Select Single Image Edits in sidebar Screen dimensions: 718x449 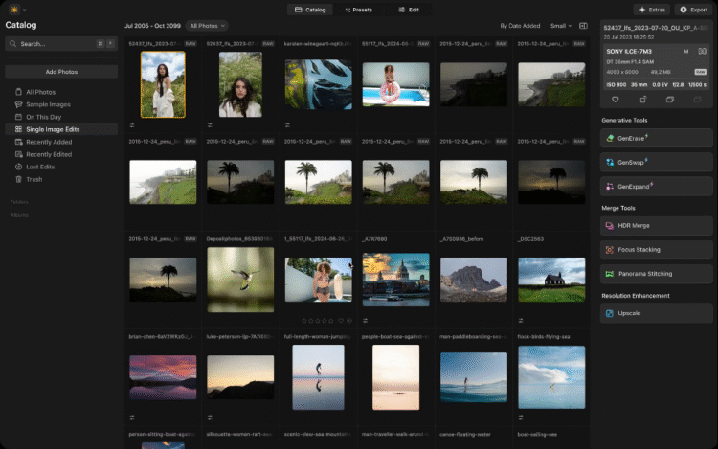[x=61, y=129]
